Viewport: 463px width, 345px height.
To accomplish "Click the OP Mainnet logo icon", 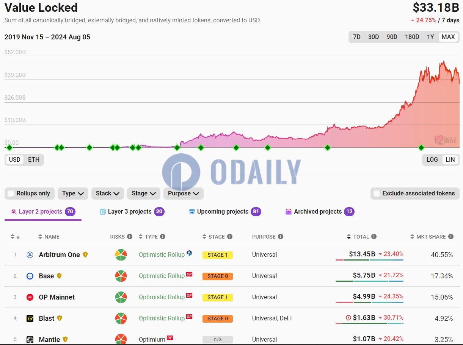I will click(x=30, y=297).
